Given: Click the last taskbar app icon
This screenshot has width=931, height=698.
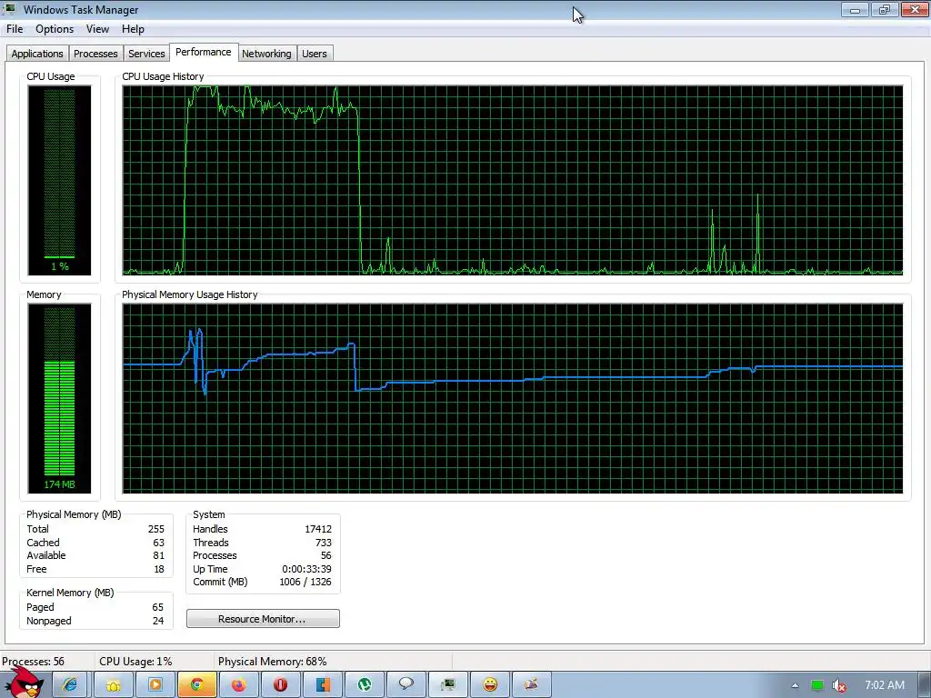Looking at the screenshot, I should click(x=532, y=685).
